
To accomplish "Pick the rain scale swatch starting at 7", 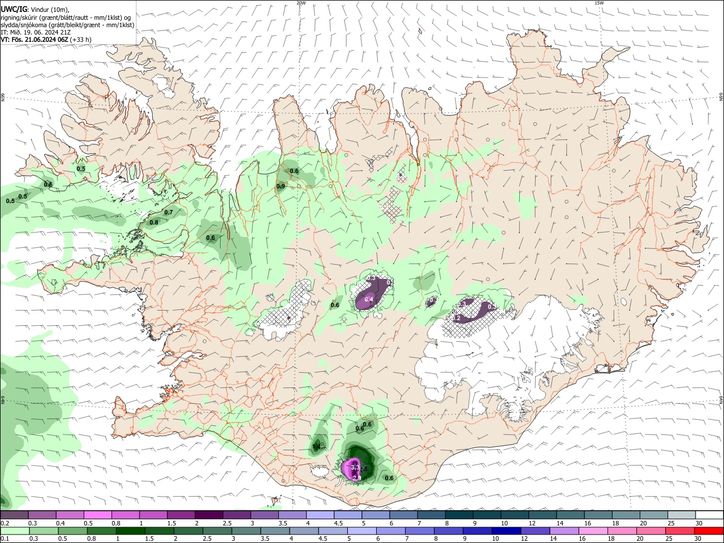I will coord(419,531).
